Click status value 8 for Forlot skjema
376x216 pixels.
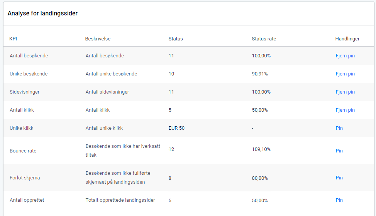[x=170, y=178]
